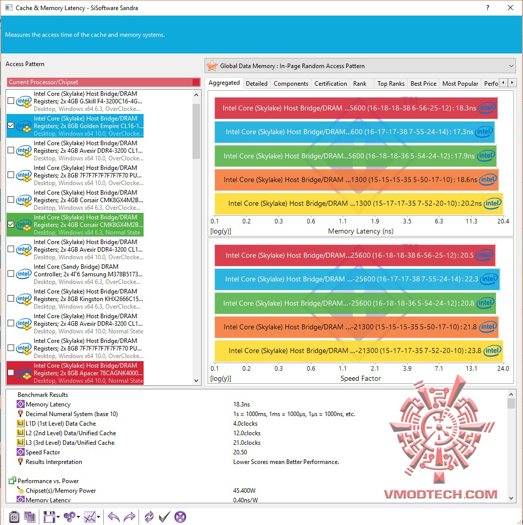523x525 pixels.
Task: Click the checkmark OK icon
Action: (x=164, y=517)
